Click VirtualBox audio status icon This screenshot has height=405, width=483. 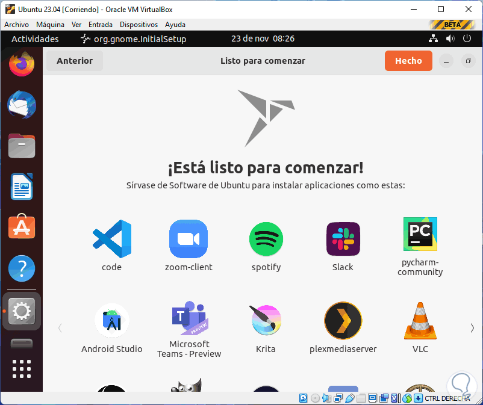point(326,398)
